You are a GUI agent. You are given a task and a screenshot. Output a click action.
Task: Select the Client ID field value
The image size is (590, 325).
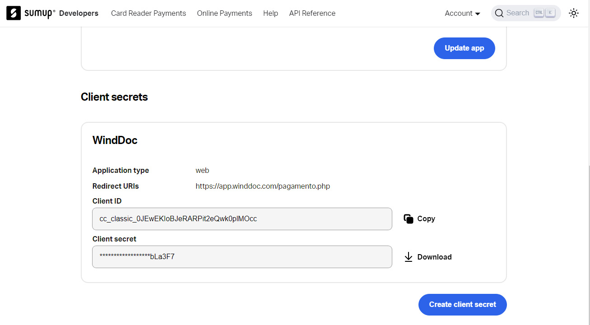pyautogui.click(x=242, y=219)
